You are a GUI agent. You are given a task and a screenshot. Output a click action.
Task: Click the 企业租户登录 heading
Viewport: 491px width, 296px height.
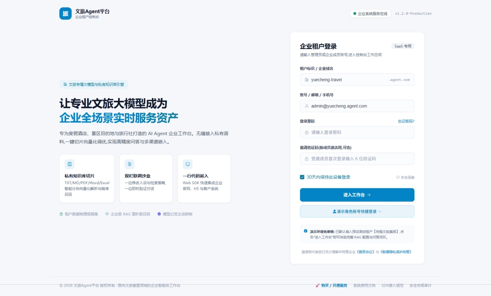(318, 46)
